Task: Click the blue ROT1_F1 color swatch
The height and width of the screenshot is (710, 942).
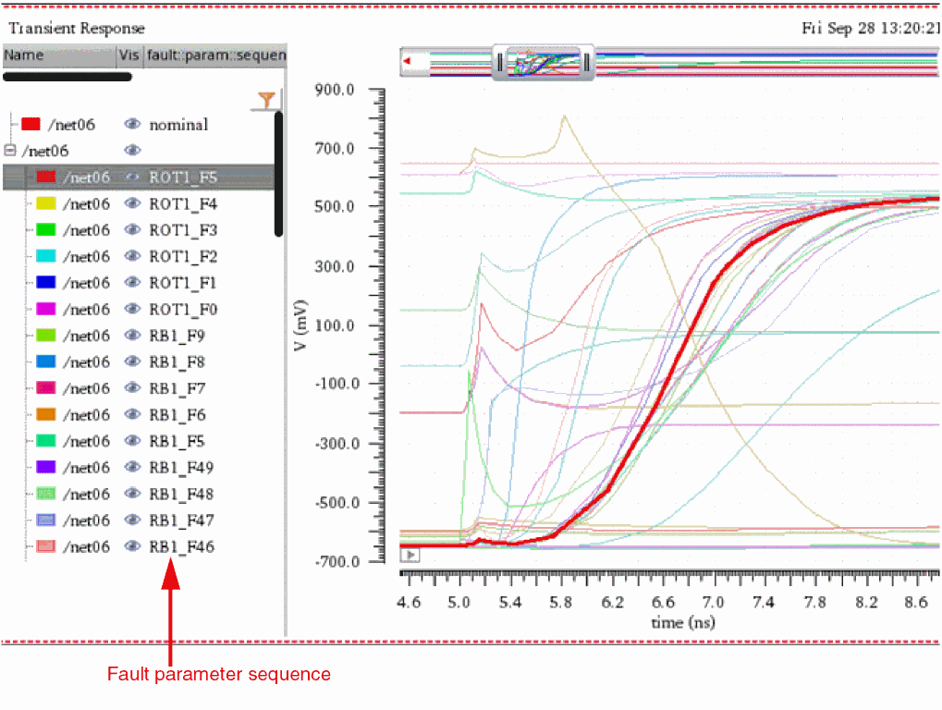Action: tap(46, 283)
